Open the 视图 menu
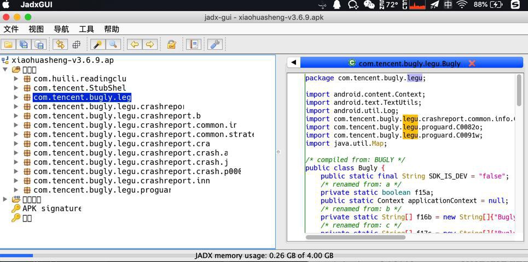This screenshot has height=262, width=528. point(36,29)
